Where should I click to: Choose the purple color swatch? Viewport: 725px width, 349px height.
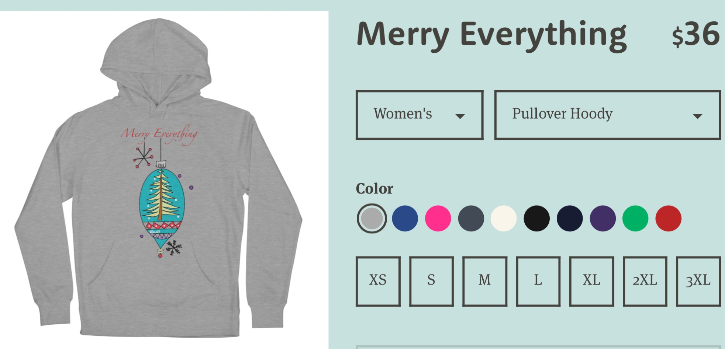(603, 219)
